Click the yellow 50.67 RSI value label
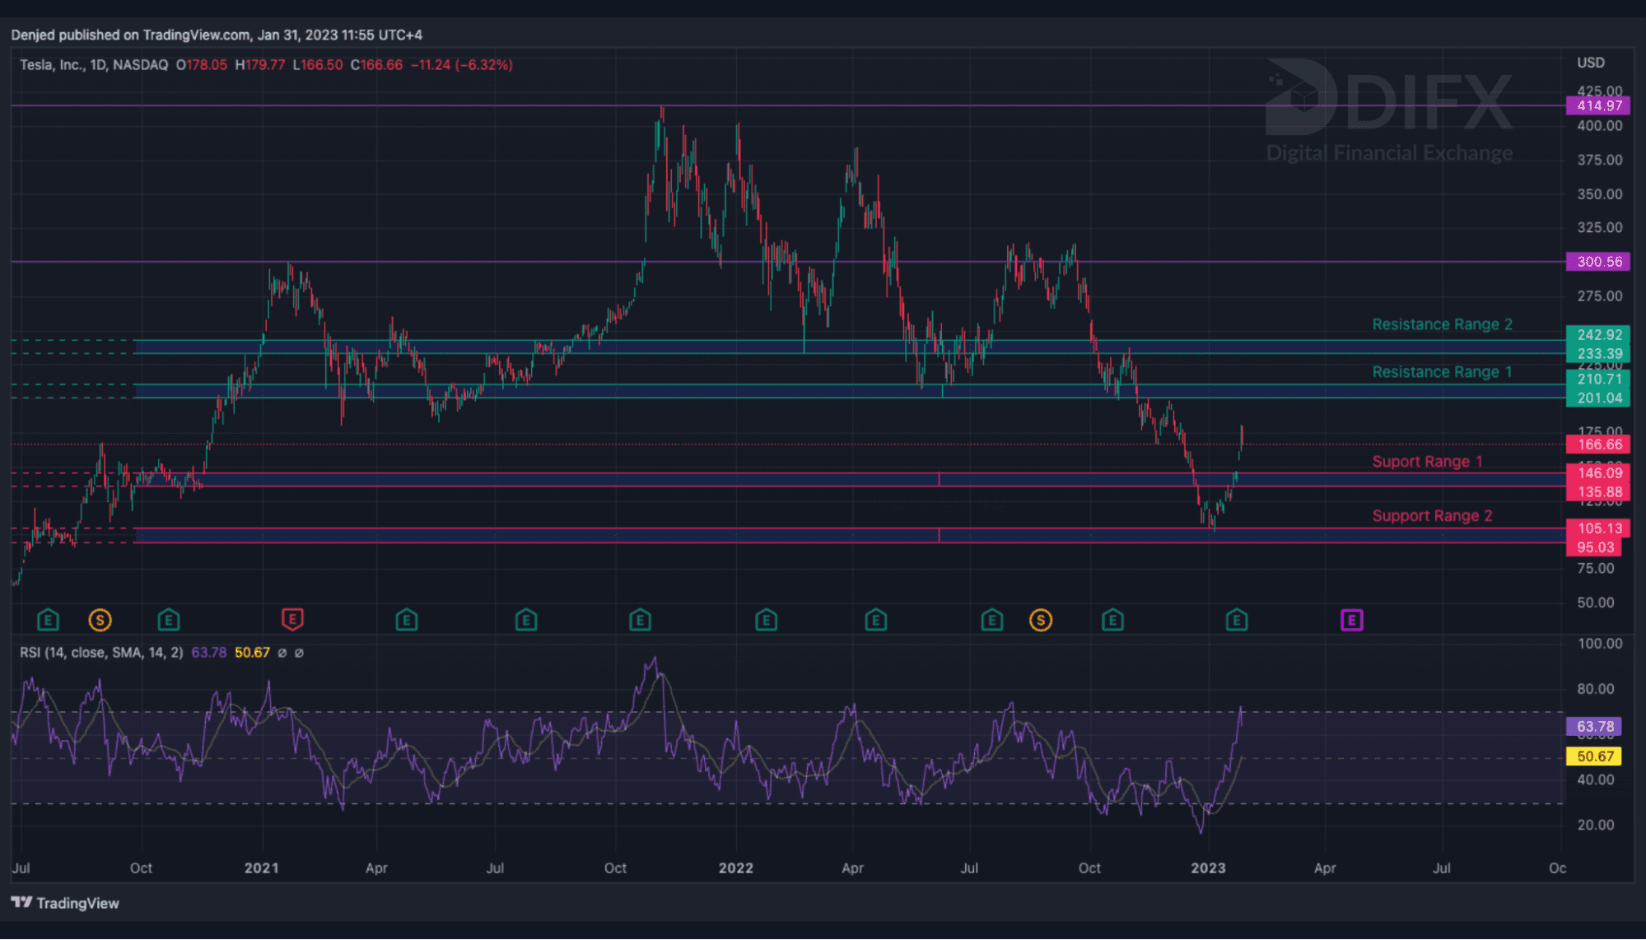The height and width of the screenshot is (940, 1646). tap(1593, 756)
